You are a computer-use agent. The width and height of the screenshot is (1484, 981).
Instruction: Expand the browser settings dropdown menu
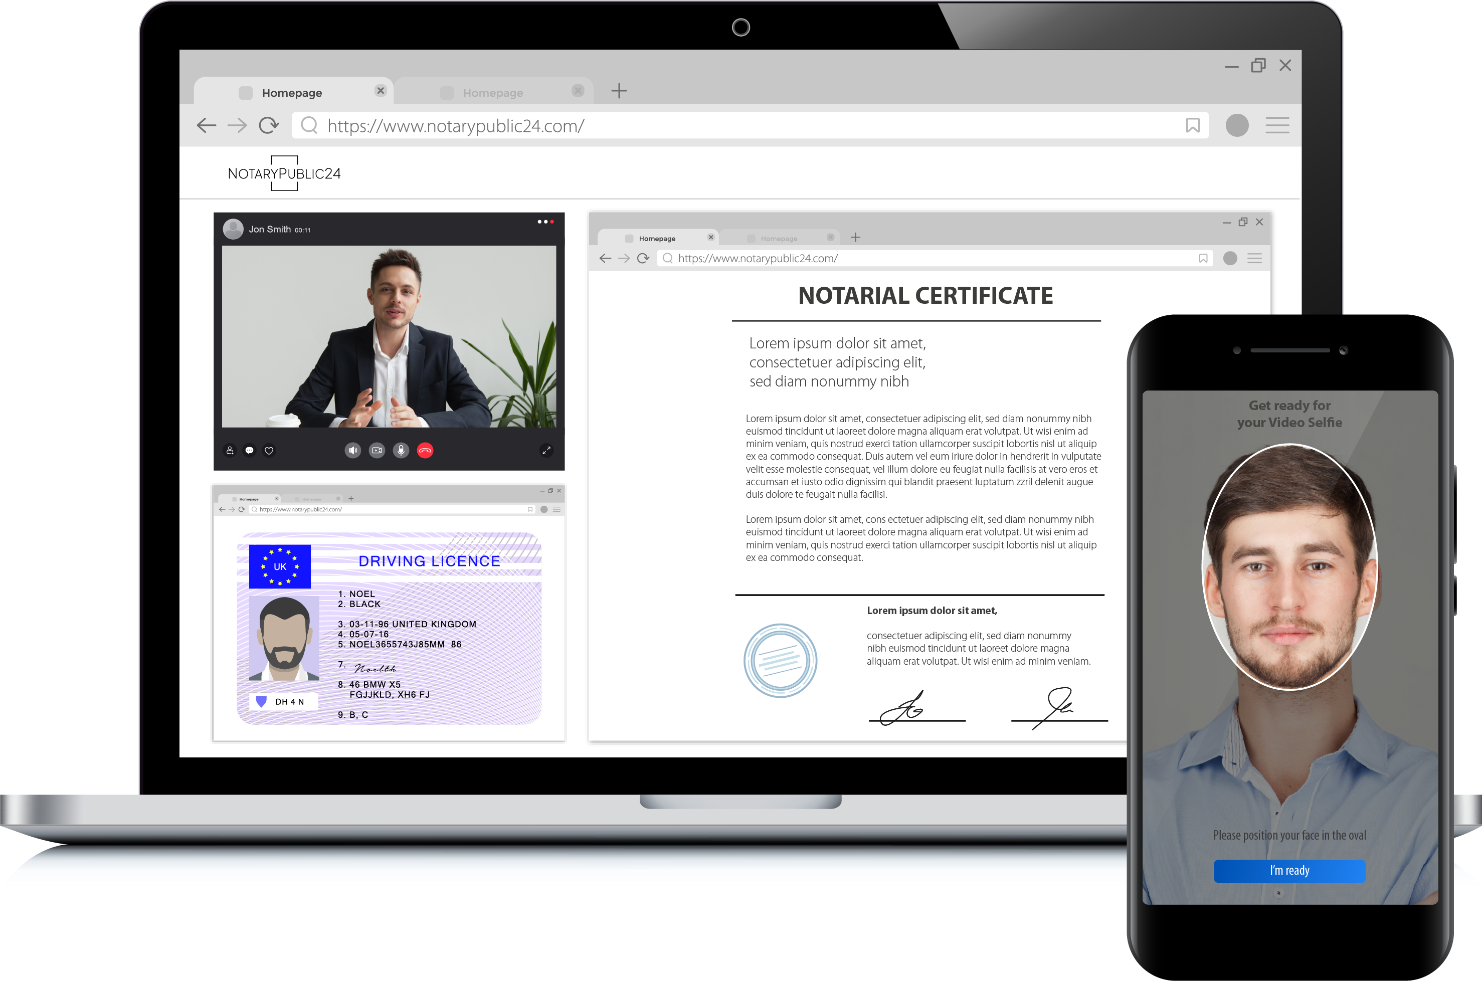(1279, 124)
